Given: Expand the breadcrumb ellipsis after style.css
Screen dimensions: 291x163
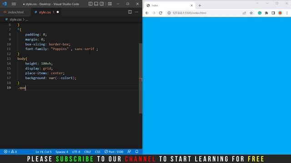Looking at the screenshot, I should [x=27, y=19].
